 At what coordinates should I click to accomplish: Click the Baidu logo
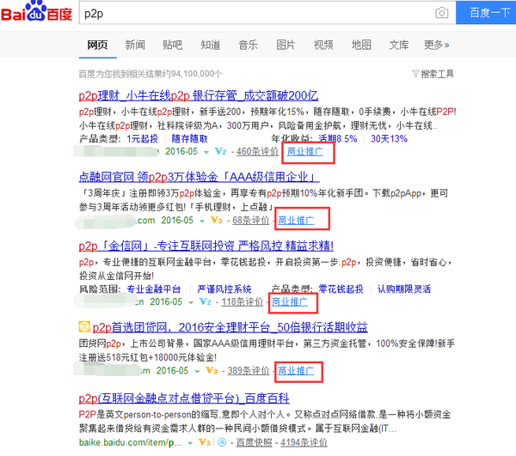click(36, 15)
